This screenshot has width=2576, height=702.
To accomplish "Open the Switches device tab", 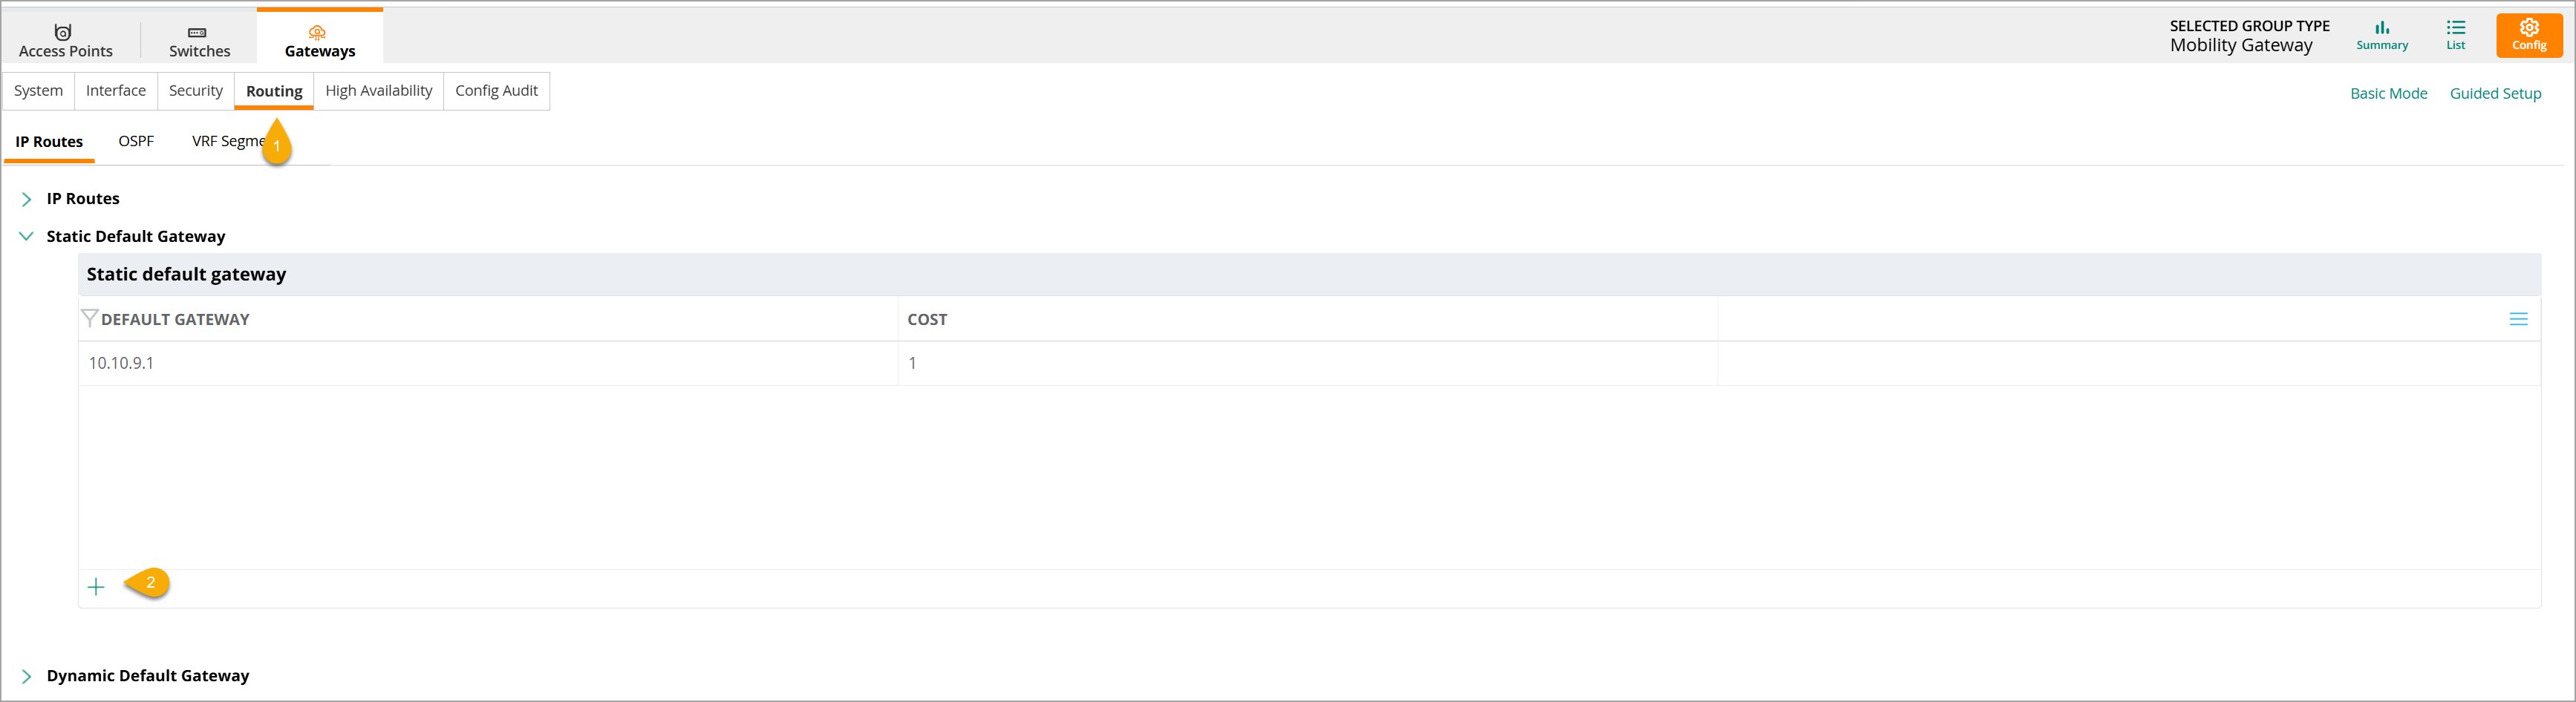I will tap(199, 40).
